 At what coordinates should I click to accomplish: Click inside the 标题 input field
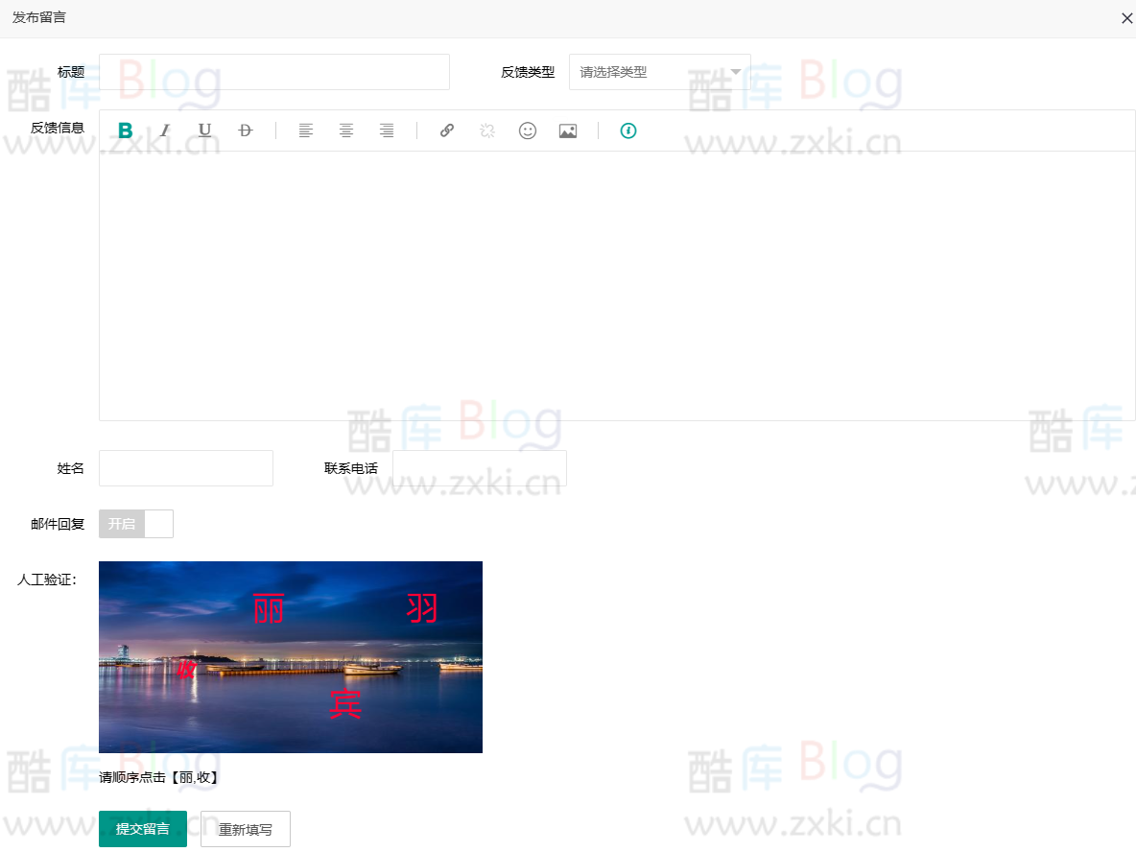tap(273, 72)
